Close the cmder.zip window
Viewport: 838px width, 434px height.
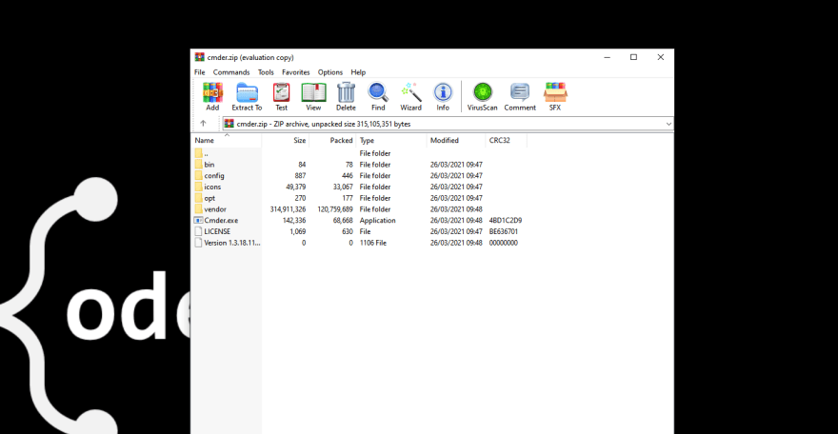(x=661, y=57)
